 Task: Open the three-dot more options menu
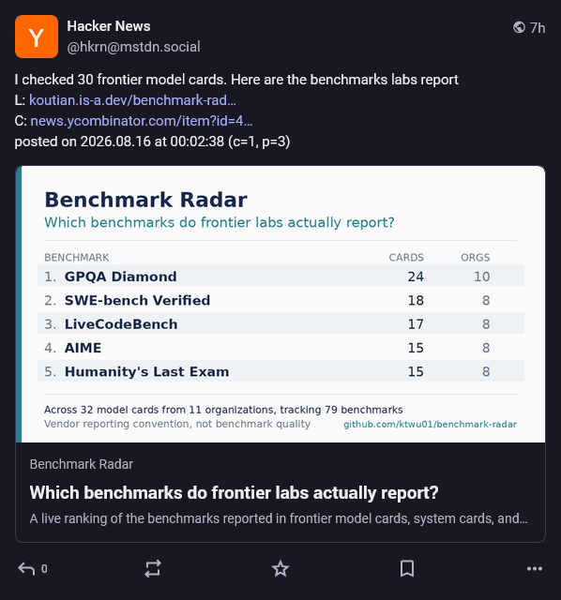(535, 569)
